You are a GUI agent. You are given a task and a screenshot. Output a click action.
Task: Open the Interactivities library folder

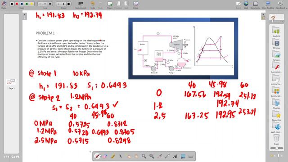pos(276,80)
